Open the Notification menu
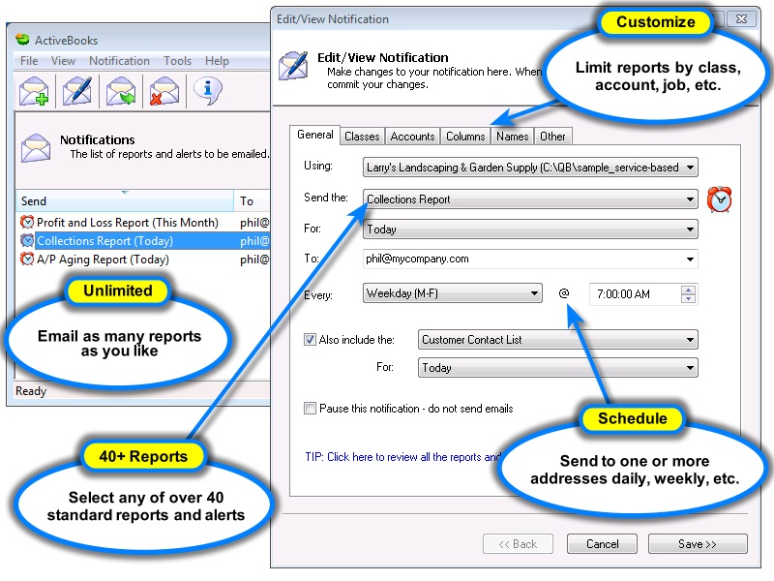The image size is (774, 581). 119,61
